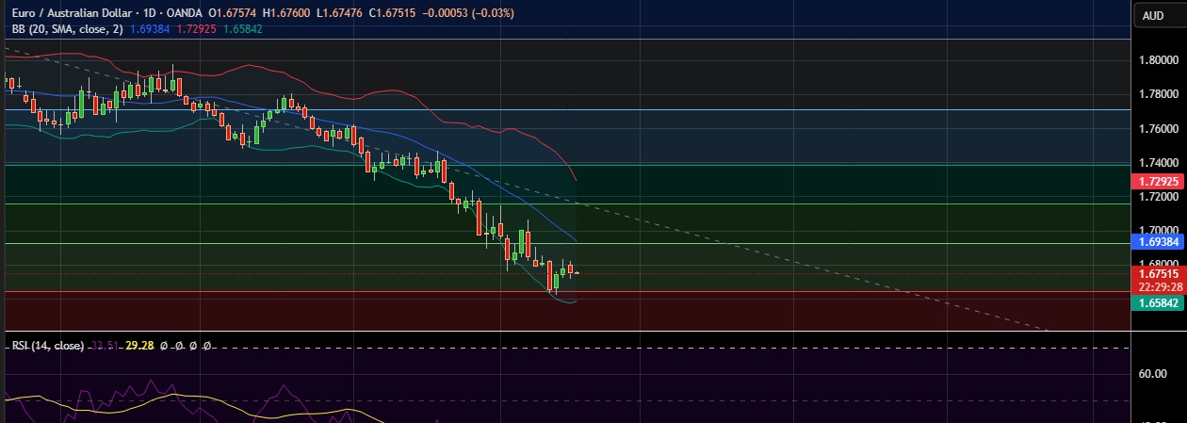
Task: Click the 60.00 RSI axis tick
Action: tap(1152, 374)
